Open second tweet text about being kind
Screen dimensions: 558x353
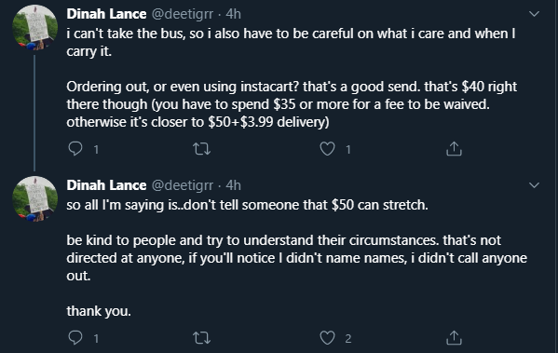[297, 258]
